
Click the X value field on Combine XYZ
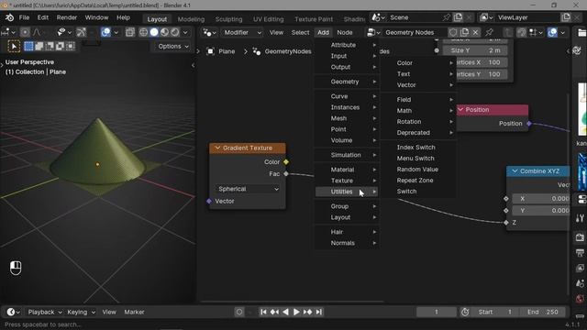coord(540,199)
